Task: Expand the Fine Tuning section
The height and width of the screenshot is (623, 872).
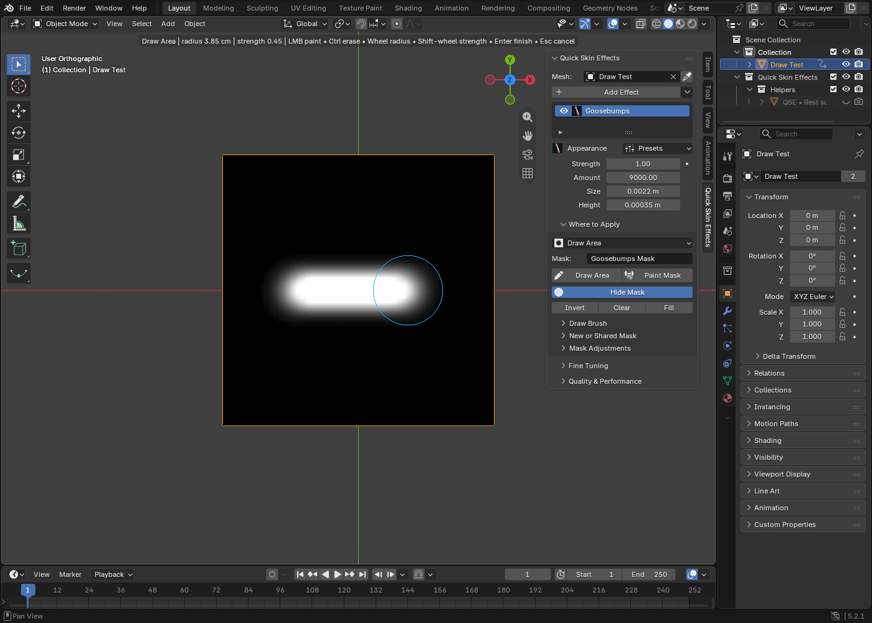Action: point(587,366)
